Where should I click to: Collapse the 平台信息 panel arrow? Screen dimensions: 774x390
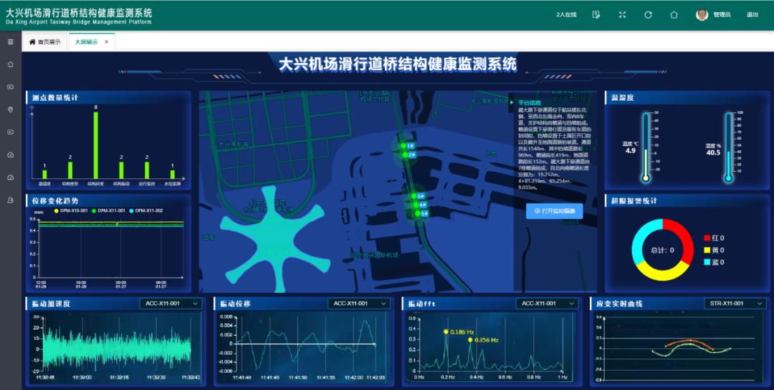click(512, 102)
